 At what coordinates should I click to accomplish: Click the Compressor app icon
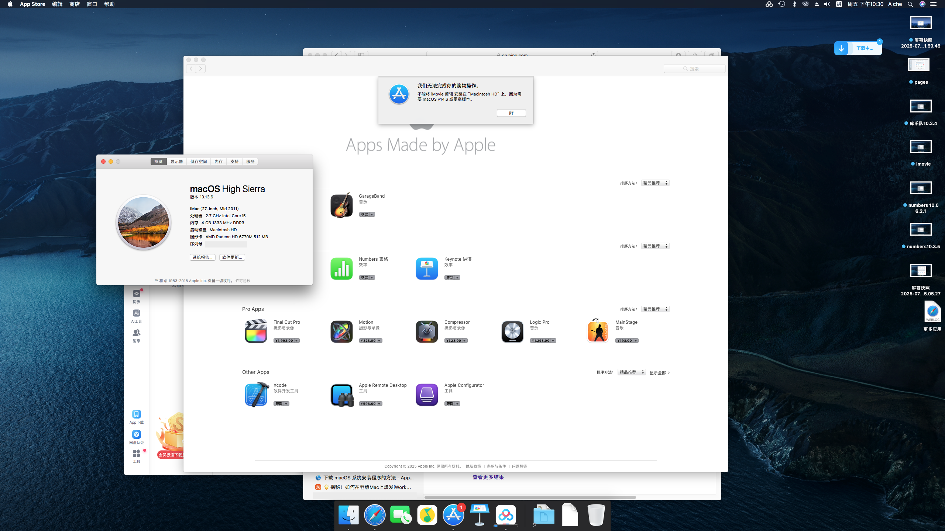coord(427,331)
